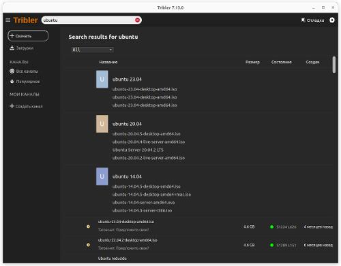Click the ubuntu 23.04 blue U thumbnail
Viewport: 341px width, 266px height.
click(102, 79)
